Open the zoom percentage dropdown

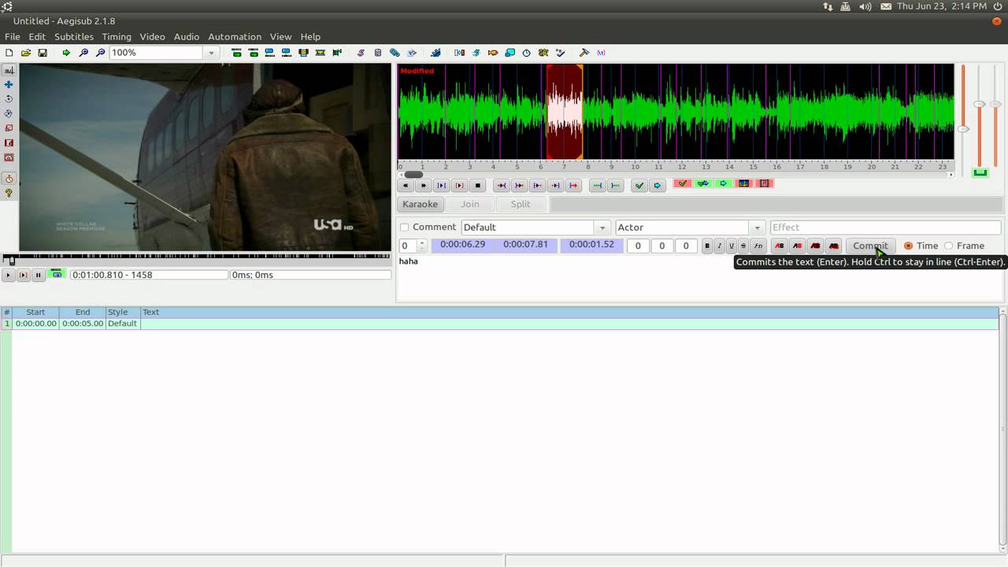pos(211,53)
